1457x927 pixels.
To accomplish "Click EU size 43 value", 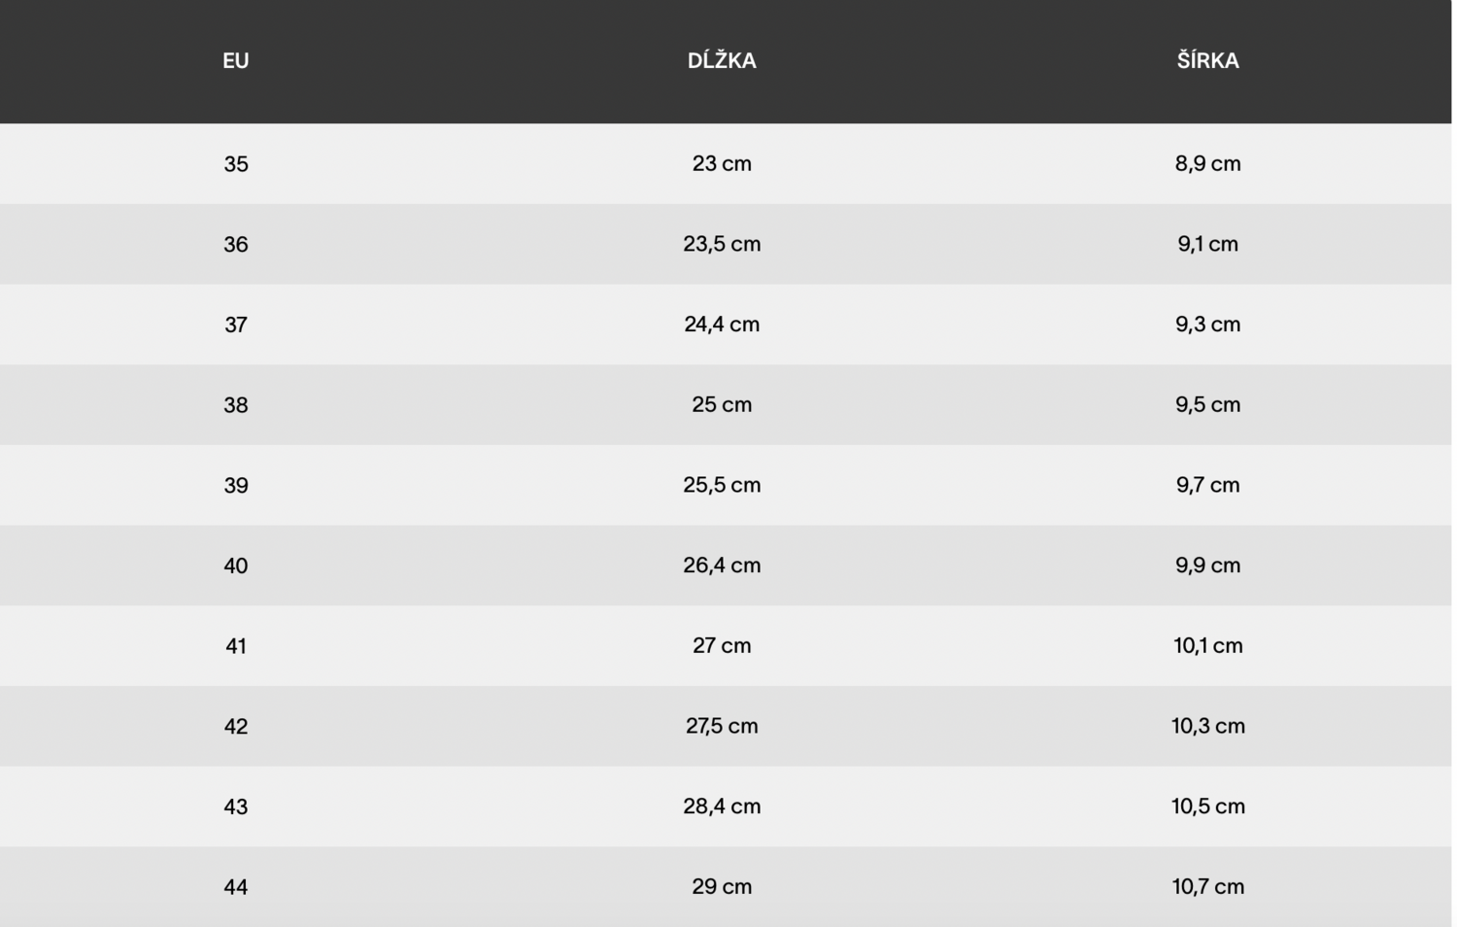I will 236,807.
